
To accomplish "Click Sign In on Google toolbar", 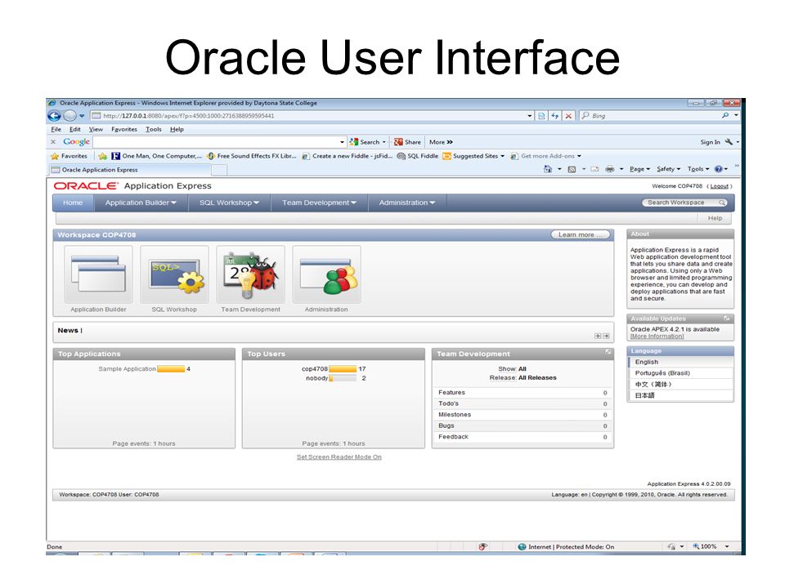I will click(710, 142).
